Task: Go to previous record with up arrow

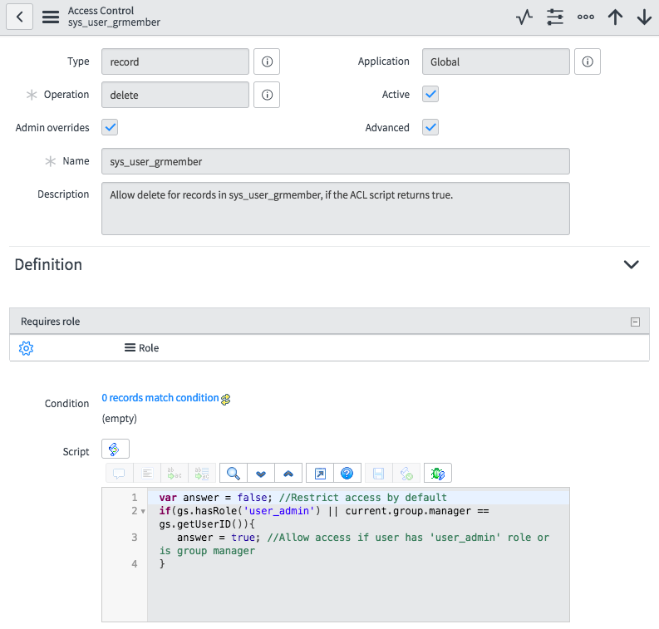Action: point(615,17)
